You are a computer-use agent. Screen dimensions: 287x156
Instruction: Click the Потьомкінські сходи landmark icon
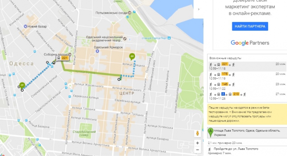pos(130,13)
